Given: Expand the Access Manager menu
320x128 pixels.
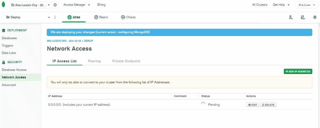Looking at the screenshot, I should point(77,5).
